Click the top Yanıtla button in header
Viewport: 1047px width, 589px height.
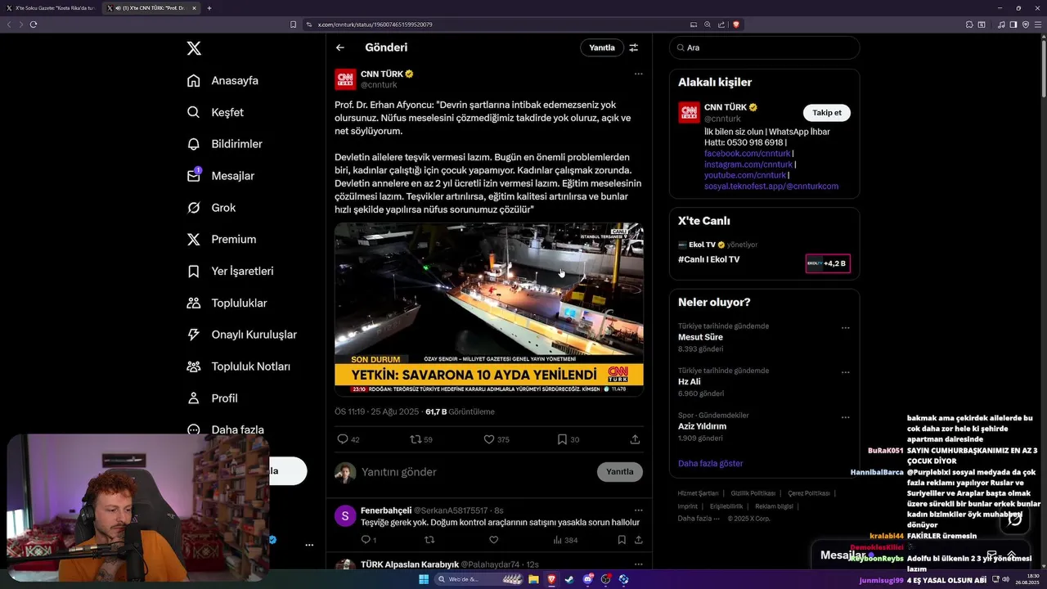[602, 47]
